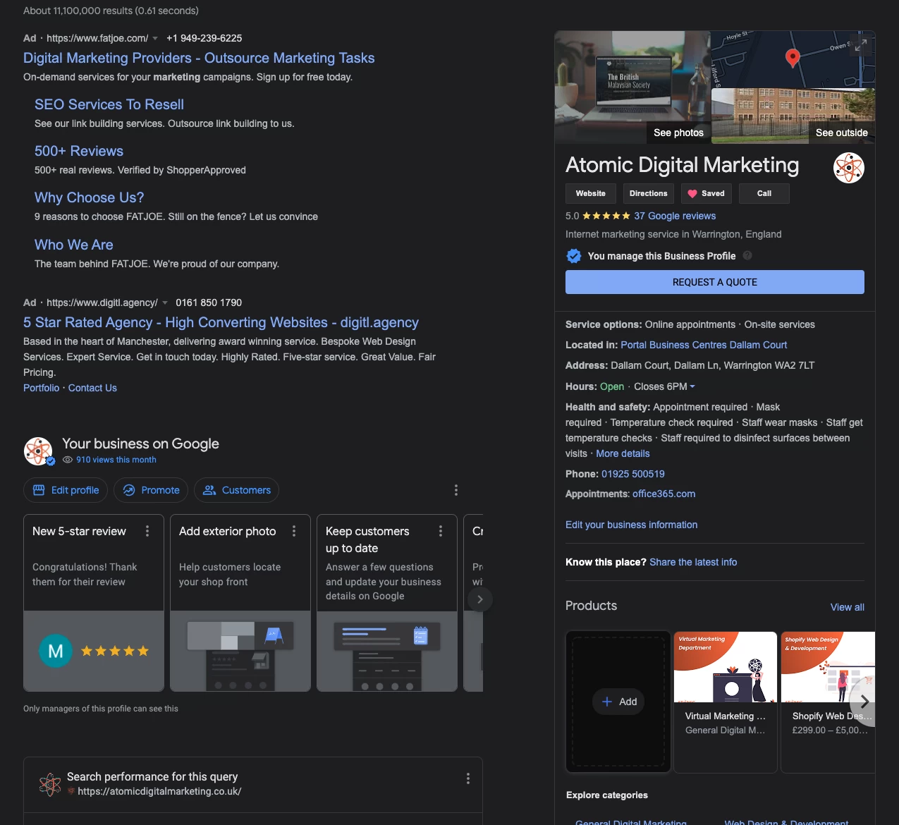Click the three-dot menu on New 5-star review card

[x=147, y=531]
